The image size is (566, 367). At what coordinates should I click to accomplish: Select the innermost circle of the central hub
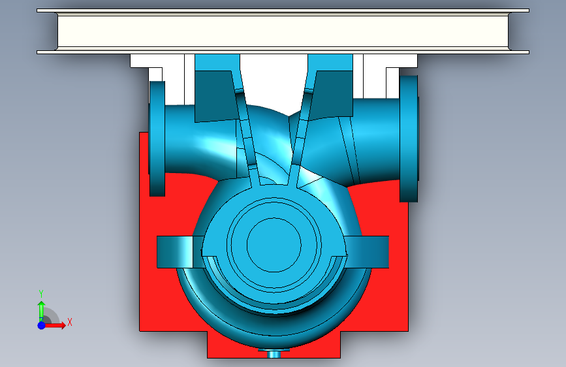(274, 245)
